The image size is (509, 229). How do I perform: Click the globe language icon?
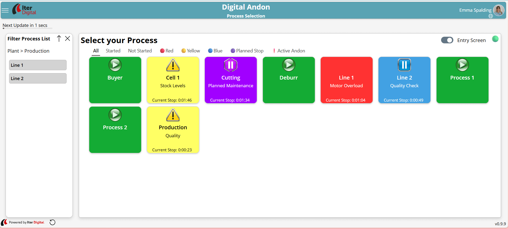click(491, 16)
